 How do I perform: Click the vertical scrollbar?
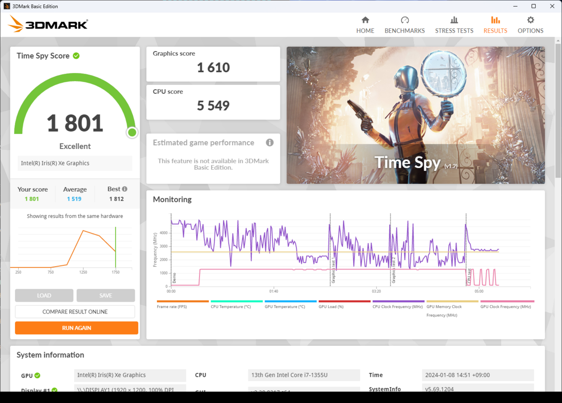tap(558, 110)
